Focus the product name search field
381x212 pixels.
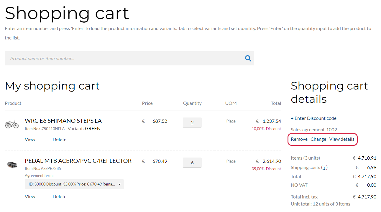[124, 58]
